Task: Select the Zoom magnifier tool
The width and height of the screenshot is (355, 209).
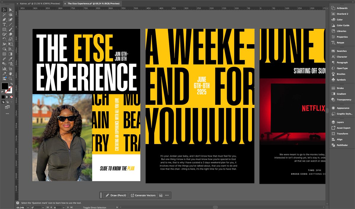Action: click(x=10, y=79)
